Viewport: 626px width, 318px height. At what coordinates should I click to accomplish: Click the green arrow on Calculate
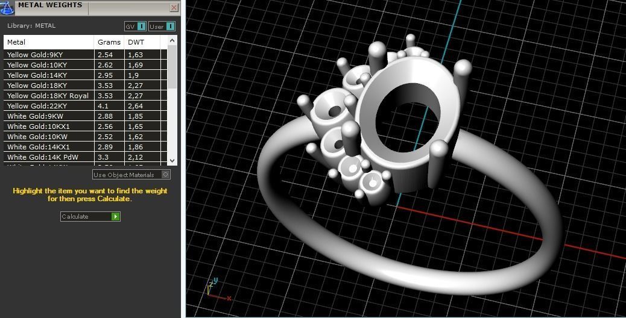[x=115, y=216]
